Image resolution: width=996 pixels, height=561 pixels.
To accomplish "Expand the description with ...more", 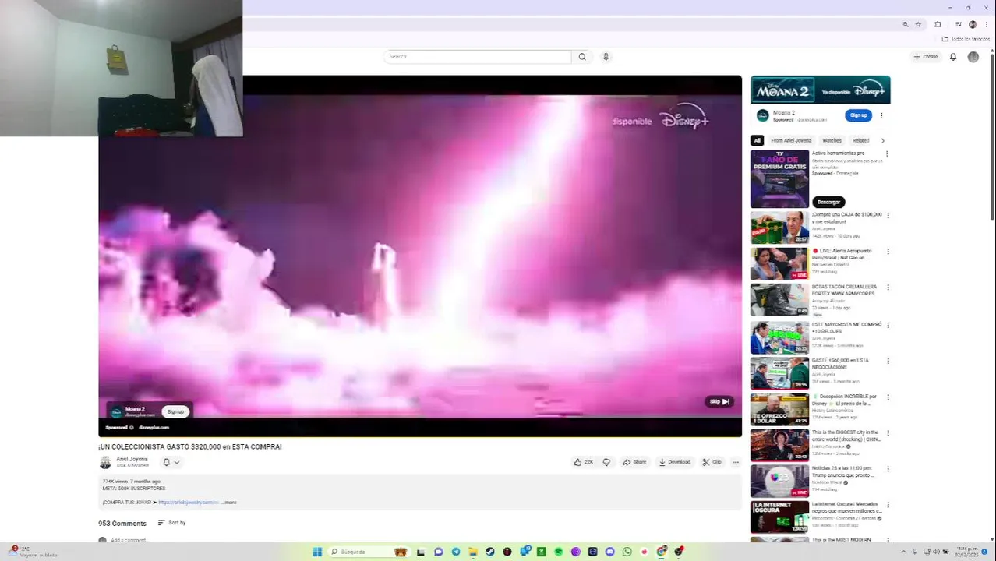I will click(229, 503).
